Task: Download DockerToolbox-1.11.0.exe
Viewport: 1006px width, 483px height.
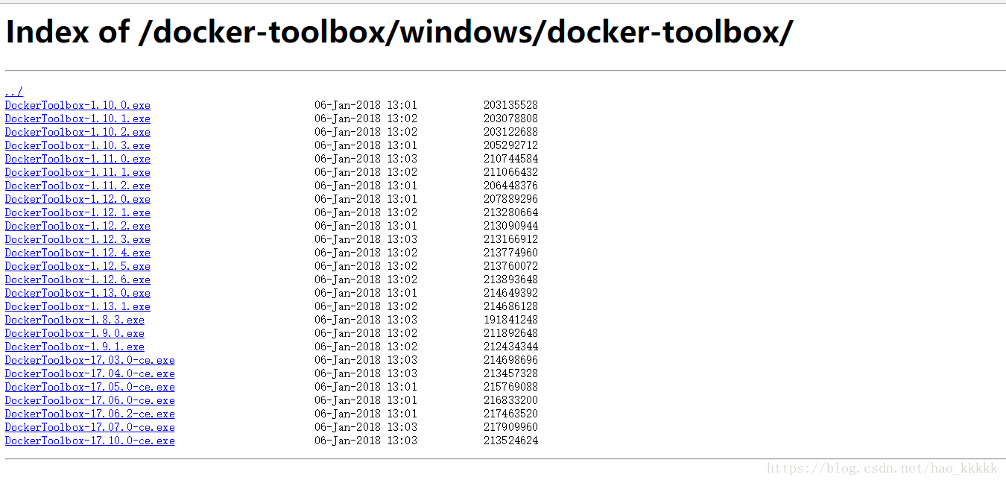Action: tap(77, 159)
